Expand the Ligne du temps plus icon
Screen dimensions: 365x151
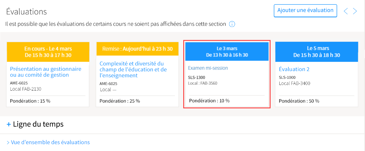click(9, 124)
